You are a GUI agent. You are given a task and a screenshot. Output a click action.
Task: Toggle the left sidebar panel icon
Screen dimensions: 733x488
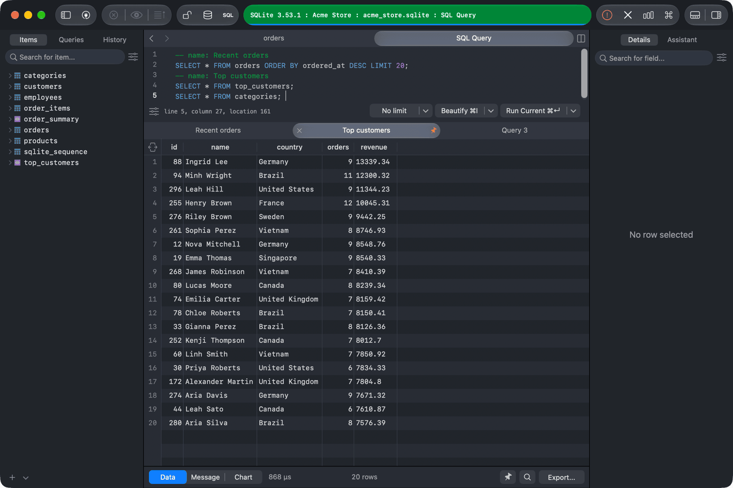66,15
